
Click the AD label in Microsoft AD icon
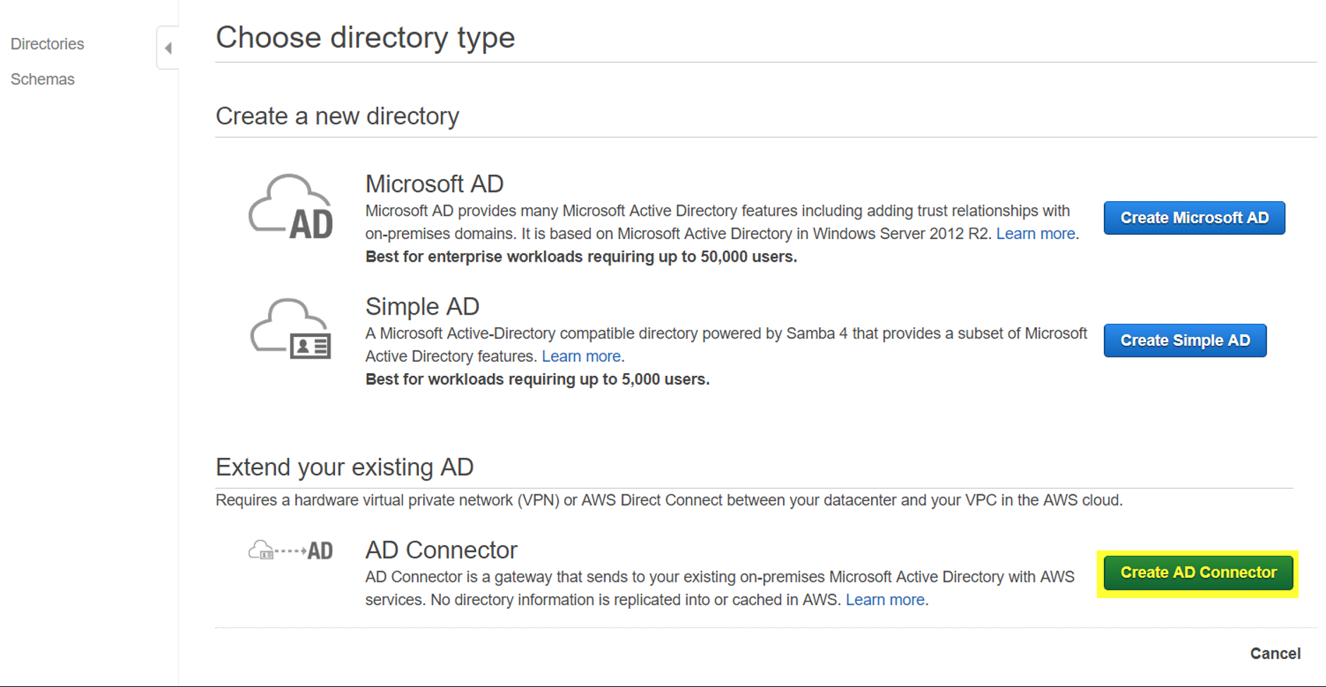pos(311,224)
